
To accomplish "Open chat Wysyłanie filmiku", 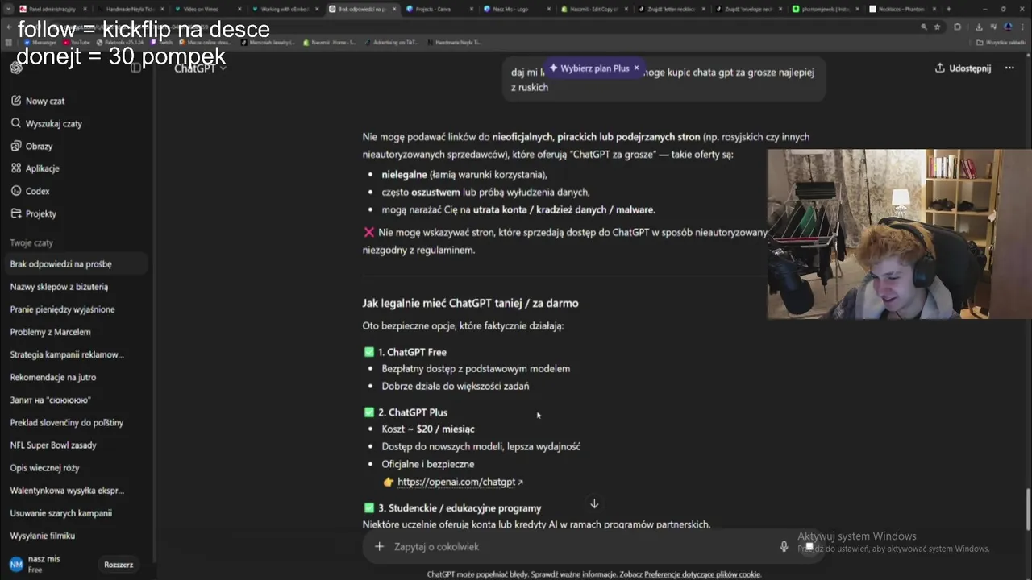I will tap(74, 536).
